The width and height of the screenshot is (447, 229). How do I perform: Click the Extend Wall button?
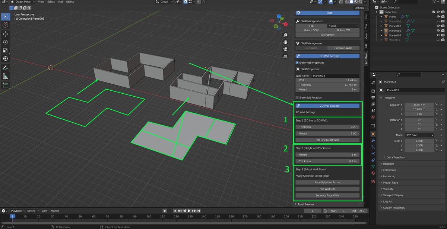coord(327,35)
